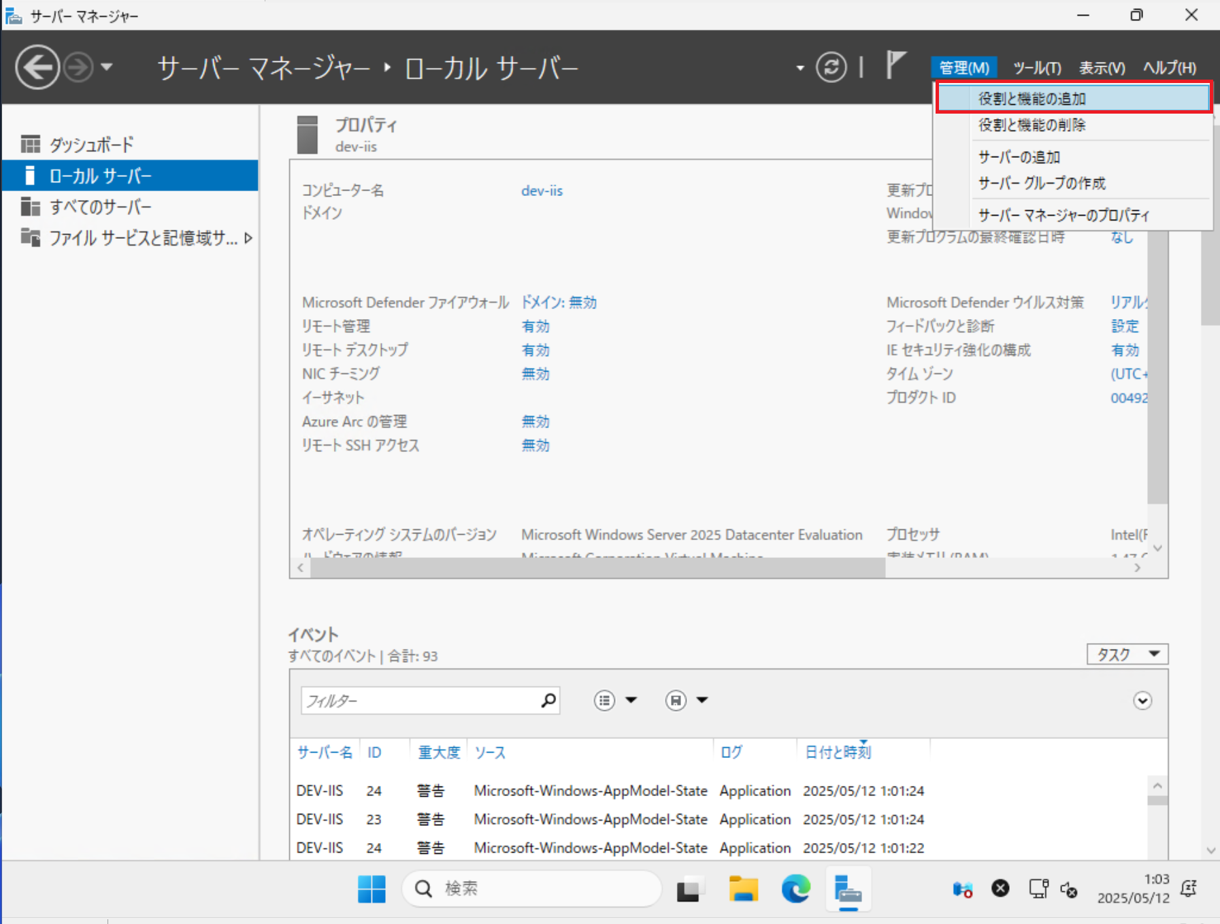Refresh Server Manager with the refresh icon
This screenshot has height=924, width=1220.
click(831, 67)
